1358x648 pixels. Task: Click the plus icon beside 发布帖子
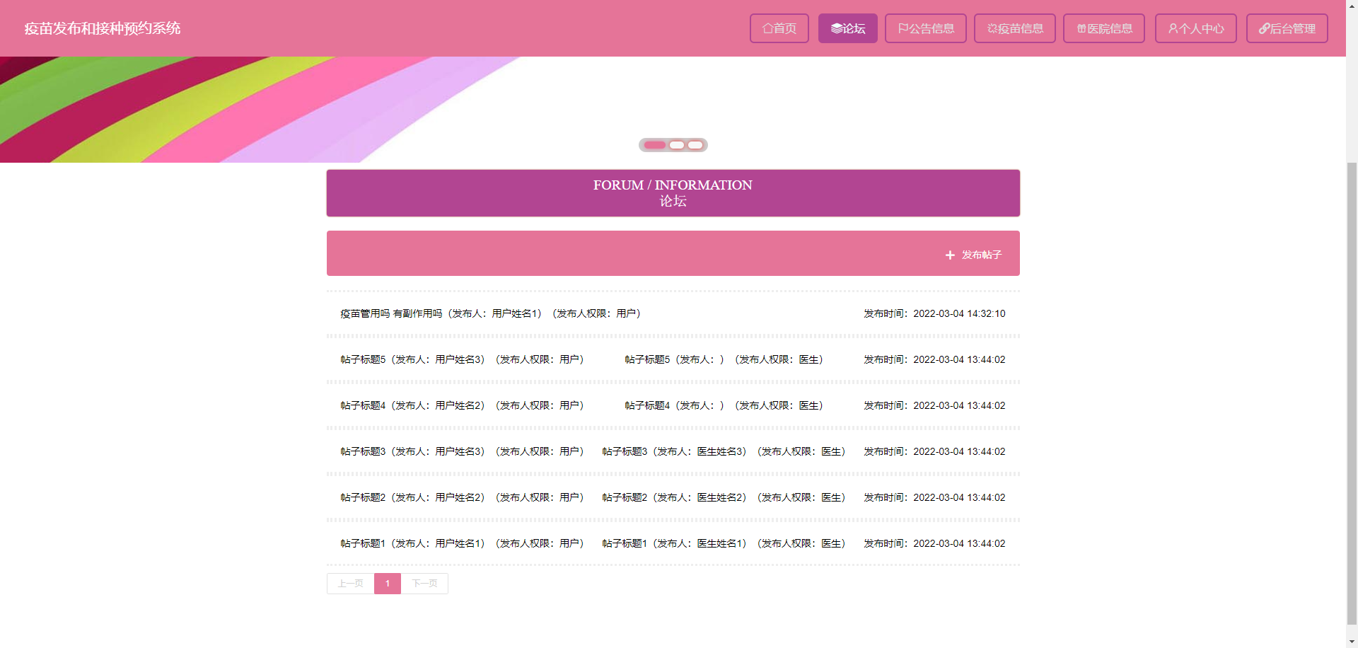point(950,255)
